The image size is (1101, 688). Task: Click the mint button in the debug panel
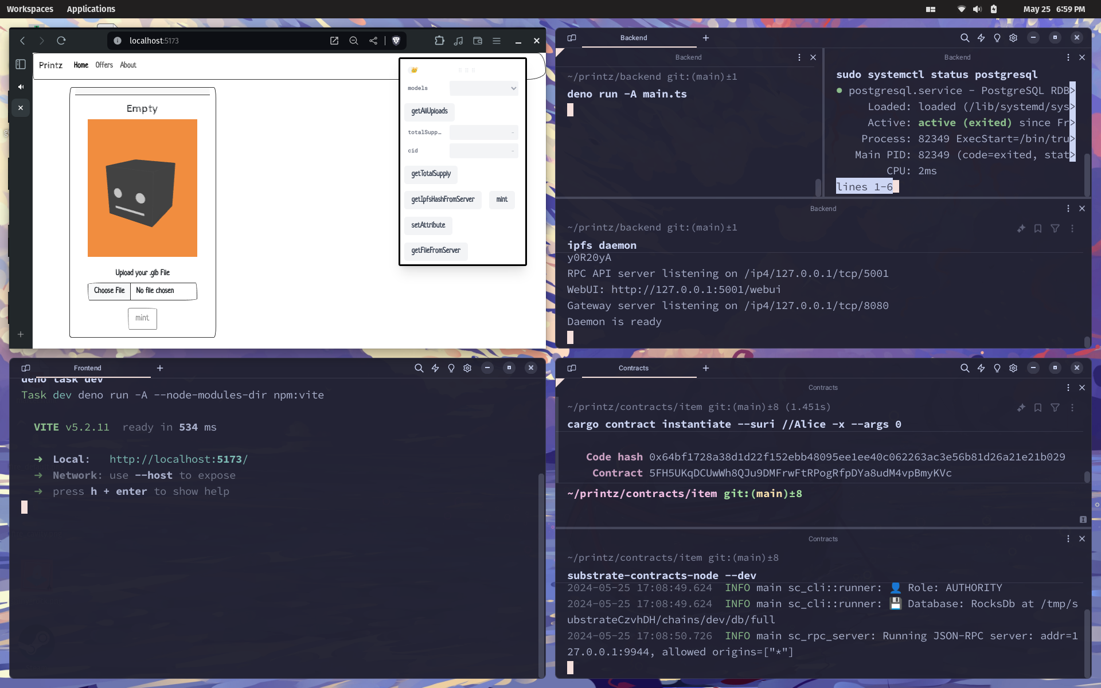click(x=502, y=200)
